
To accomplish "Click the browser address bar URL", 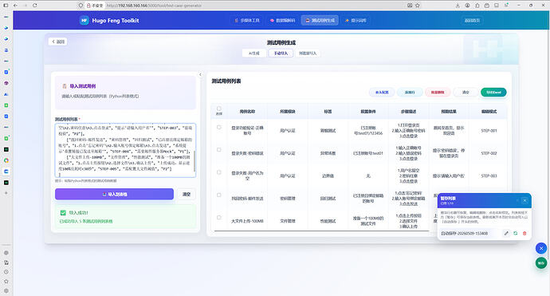I will point(154,6).
